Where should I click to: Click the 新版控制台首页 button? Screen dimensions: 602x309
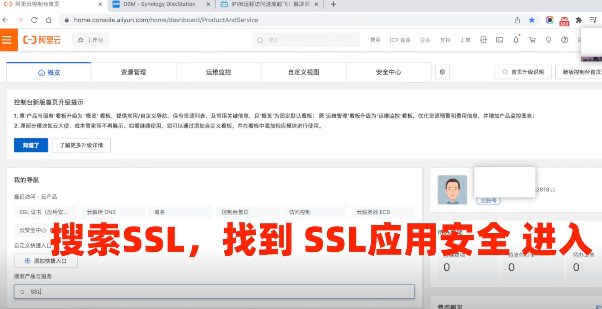[579, 72]
